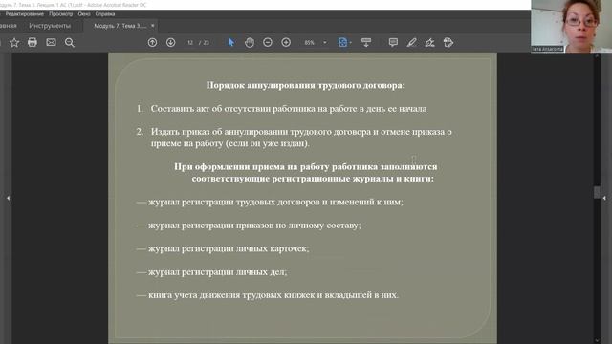Switch to the Инструменты tab

coord(50,26)
